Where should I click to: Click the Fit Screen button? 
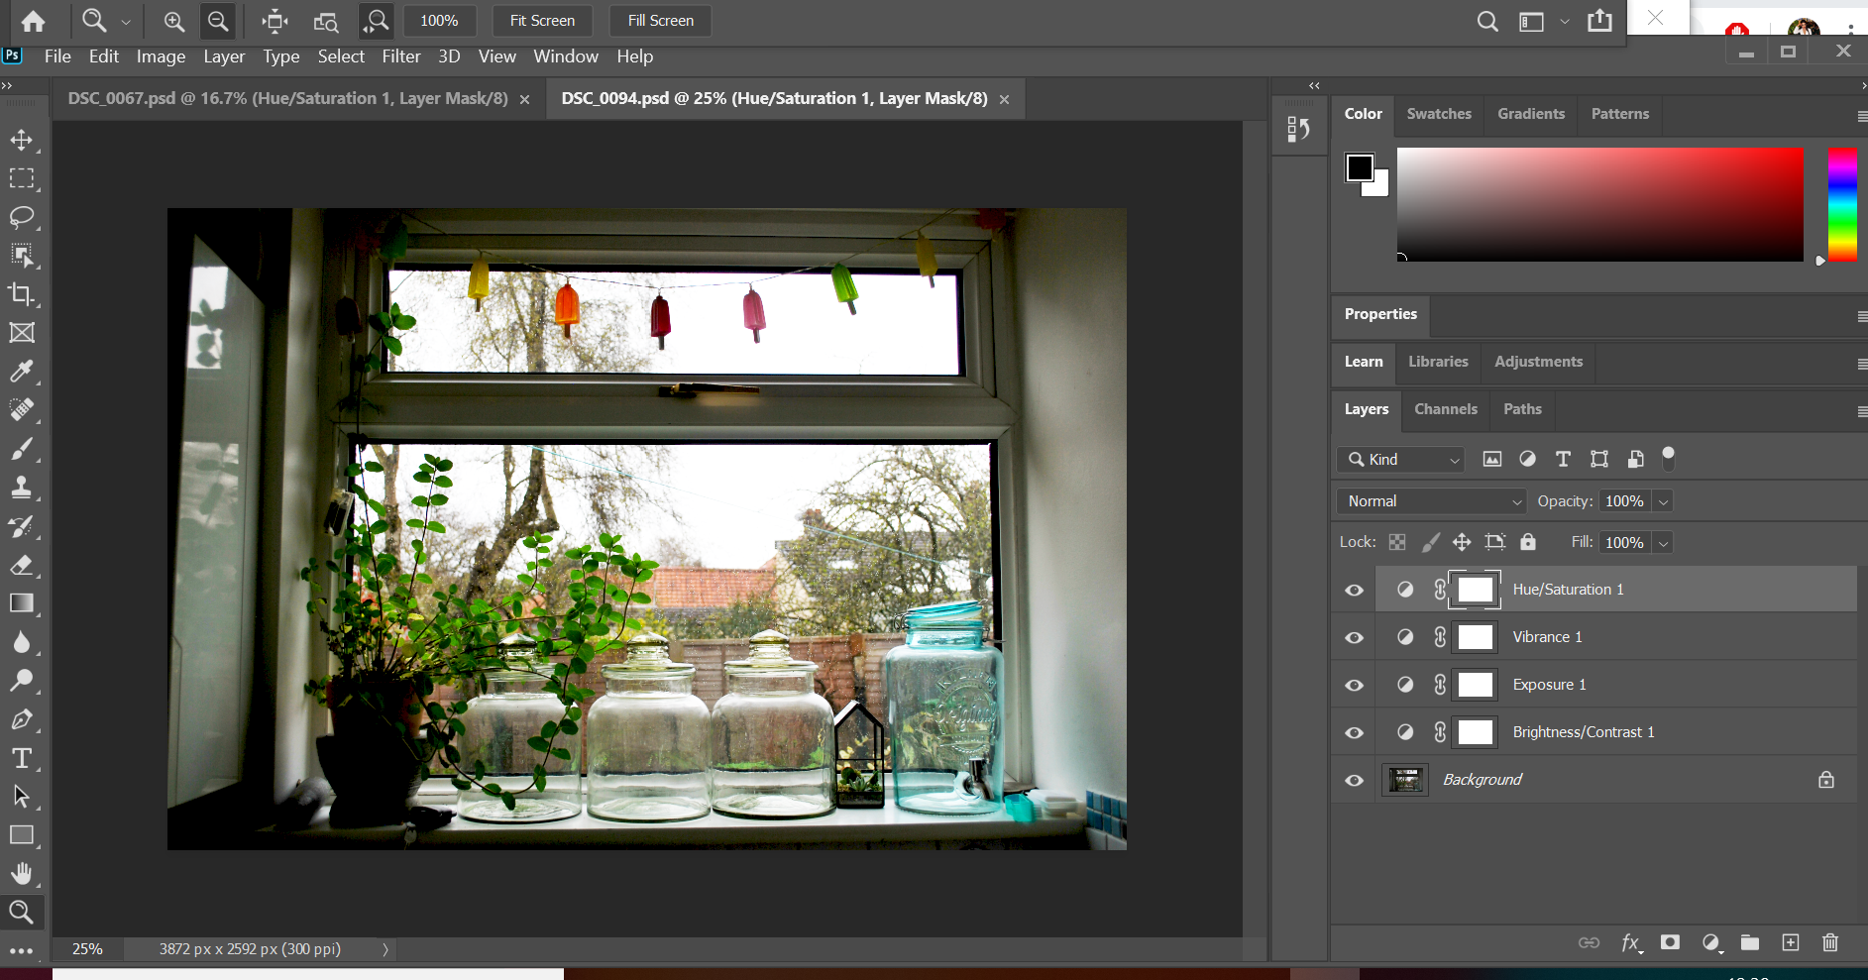tap(542, 21)
